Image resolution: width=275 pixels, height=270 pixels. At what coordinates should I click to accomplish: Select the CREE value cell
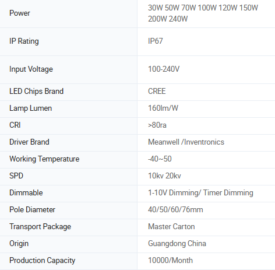pos(206,92)
